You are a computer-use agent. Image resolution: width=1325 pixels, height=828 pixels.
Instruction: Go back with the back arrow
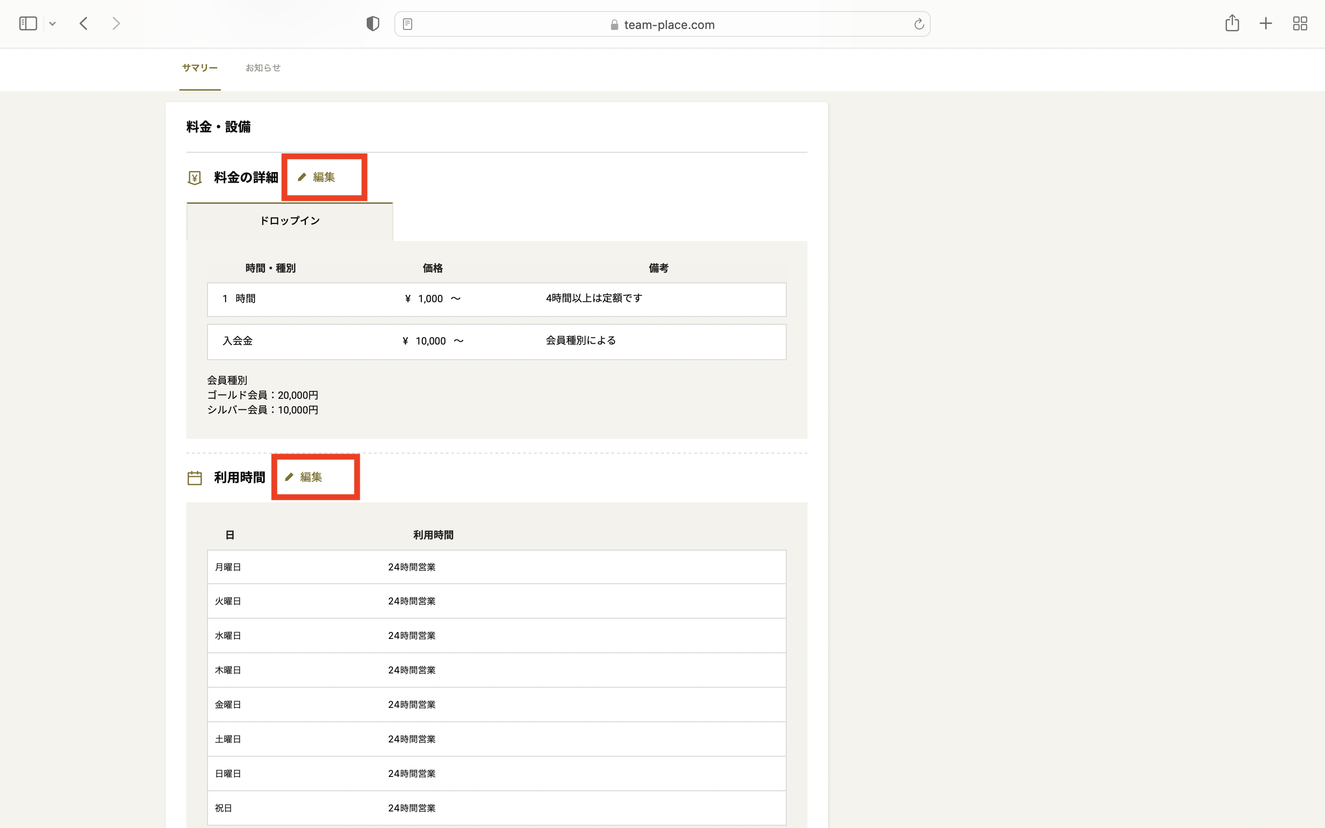(84, 23)
